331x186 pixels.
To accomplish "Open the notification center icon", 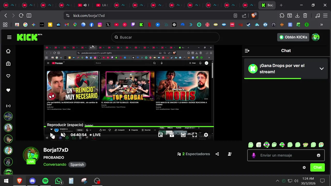I will coord(322,181).
